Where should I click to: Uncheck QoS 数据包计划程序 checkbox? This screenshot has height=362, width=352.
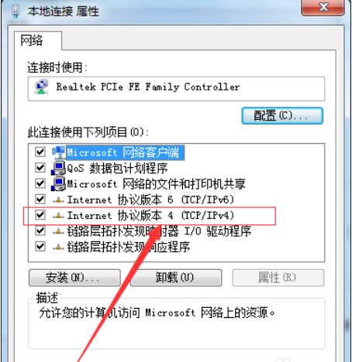click(x=40, y=168)
